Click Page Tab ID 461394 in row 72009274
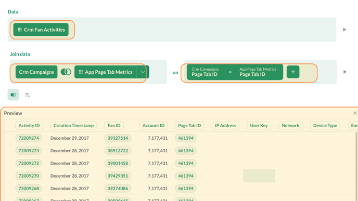 pos(186,138)
